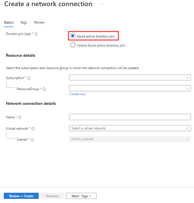
Task: Expand the ResourceGroup dropdown
Action: pos(130,88)
